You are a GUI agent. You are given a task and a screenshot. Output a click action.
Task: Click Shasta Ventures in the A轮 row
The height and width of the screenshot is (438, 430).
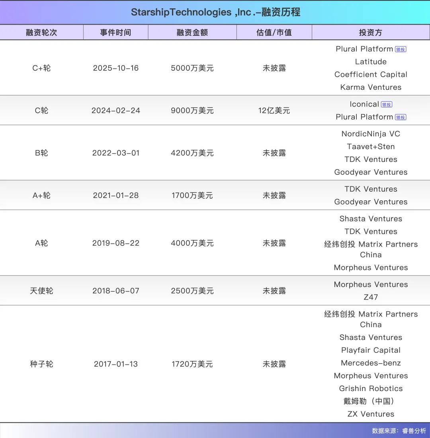point(371,219)
